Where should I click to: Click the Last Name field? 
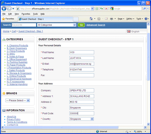[x=82, y=58]
